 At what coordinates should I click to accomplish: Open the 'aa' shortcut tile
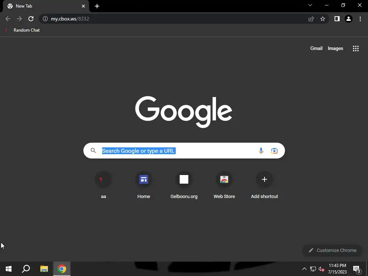(103, 185)
